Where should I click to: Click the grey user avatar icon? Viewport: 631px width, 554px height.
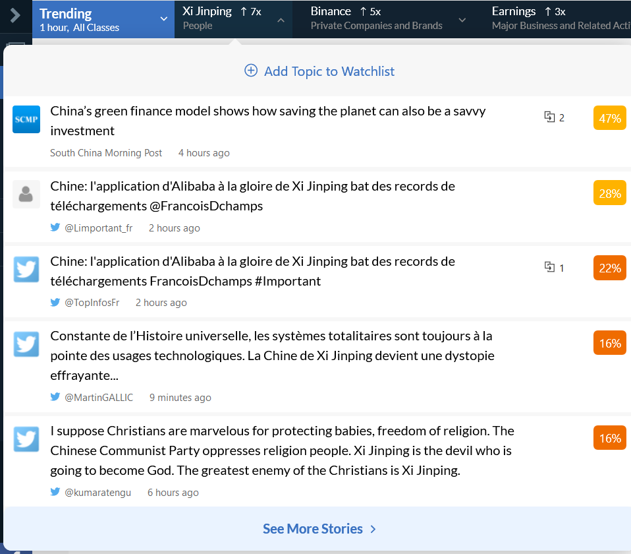coord(26,194)
